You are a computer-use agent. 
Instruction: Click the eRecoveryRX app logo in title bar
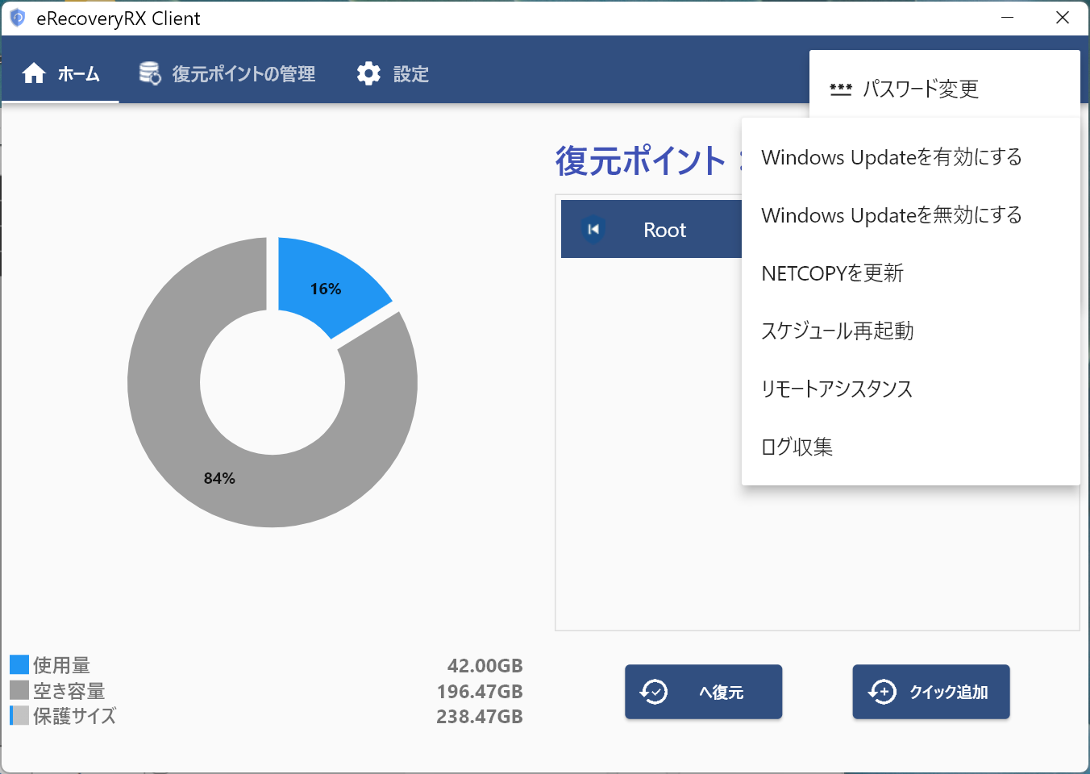click(x=17, y=18)
